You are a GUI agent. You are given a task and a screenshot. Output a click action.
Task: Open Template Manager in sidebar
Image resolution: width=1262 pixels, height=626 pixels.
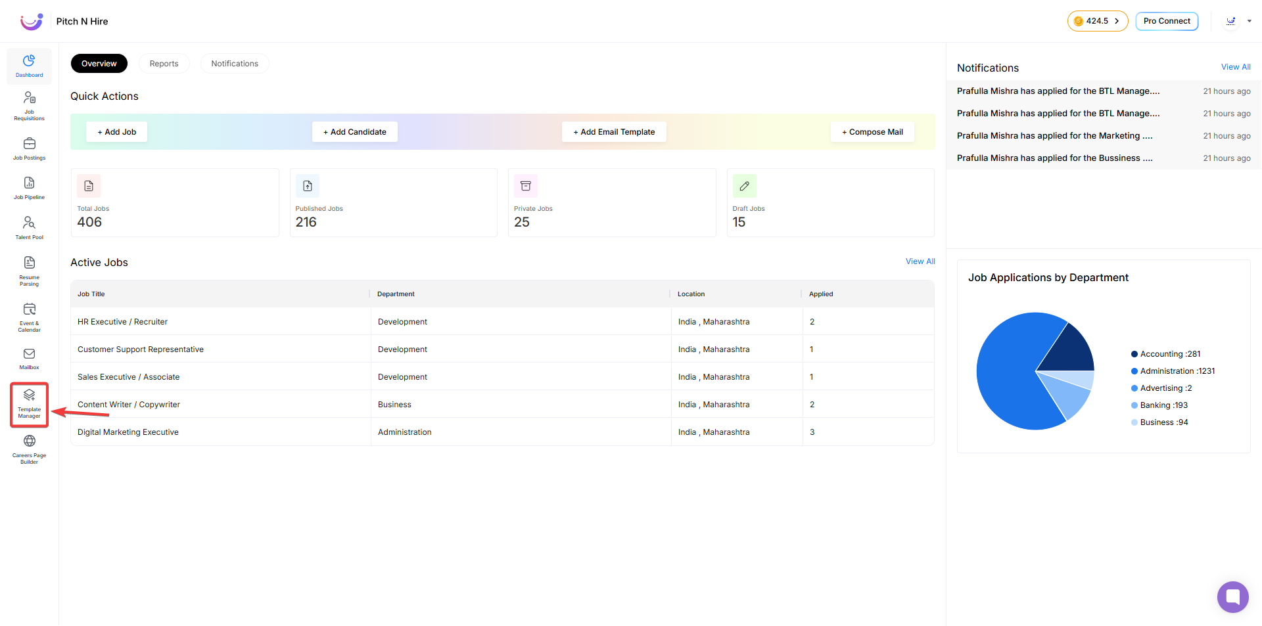click(x=29, y=405)
